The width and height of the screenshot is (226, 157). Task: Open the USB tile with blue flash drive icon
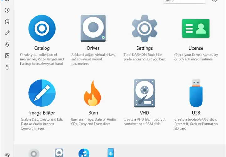pos(196,93)
